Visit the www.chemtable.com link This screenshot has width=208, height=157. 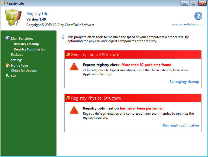click(187, 24)
